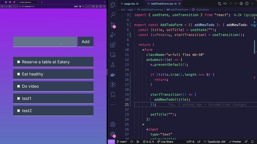Click open changes icon in editor toolbar
The width and height of the screenshot is (257, 144).
(220, 4)
